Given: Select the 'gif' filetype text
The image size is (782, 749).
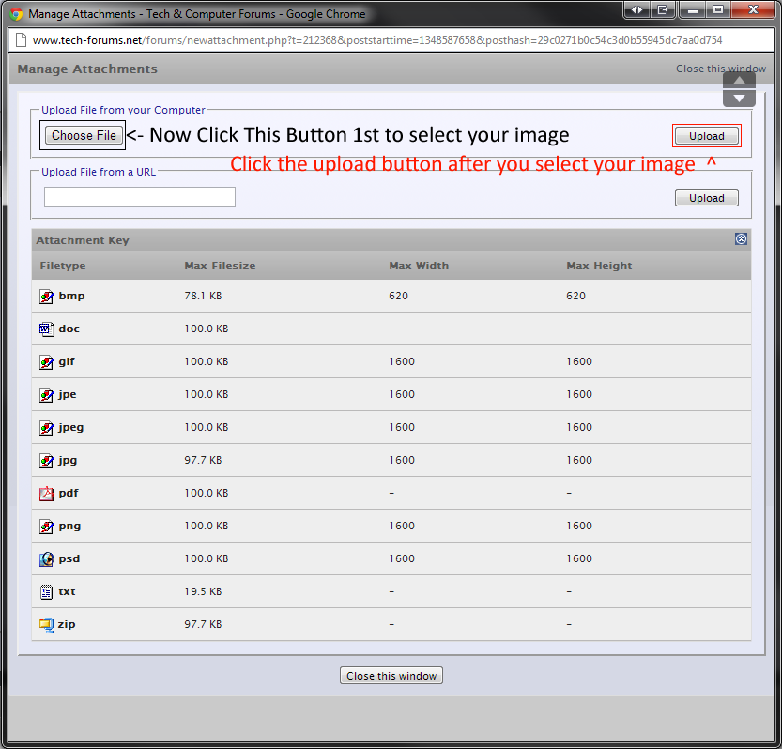Looking at the screenshot, I should [x=67, y=361].
